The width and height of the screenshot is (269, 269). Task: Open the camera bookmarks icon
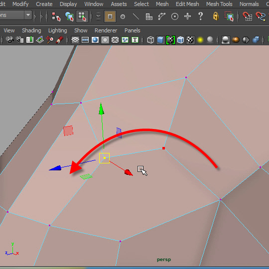(30, 40)
